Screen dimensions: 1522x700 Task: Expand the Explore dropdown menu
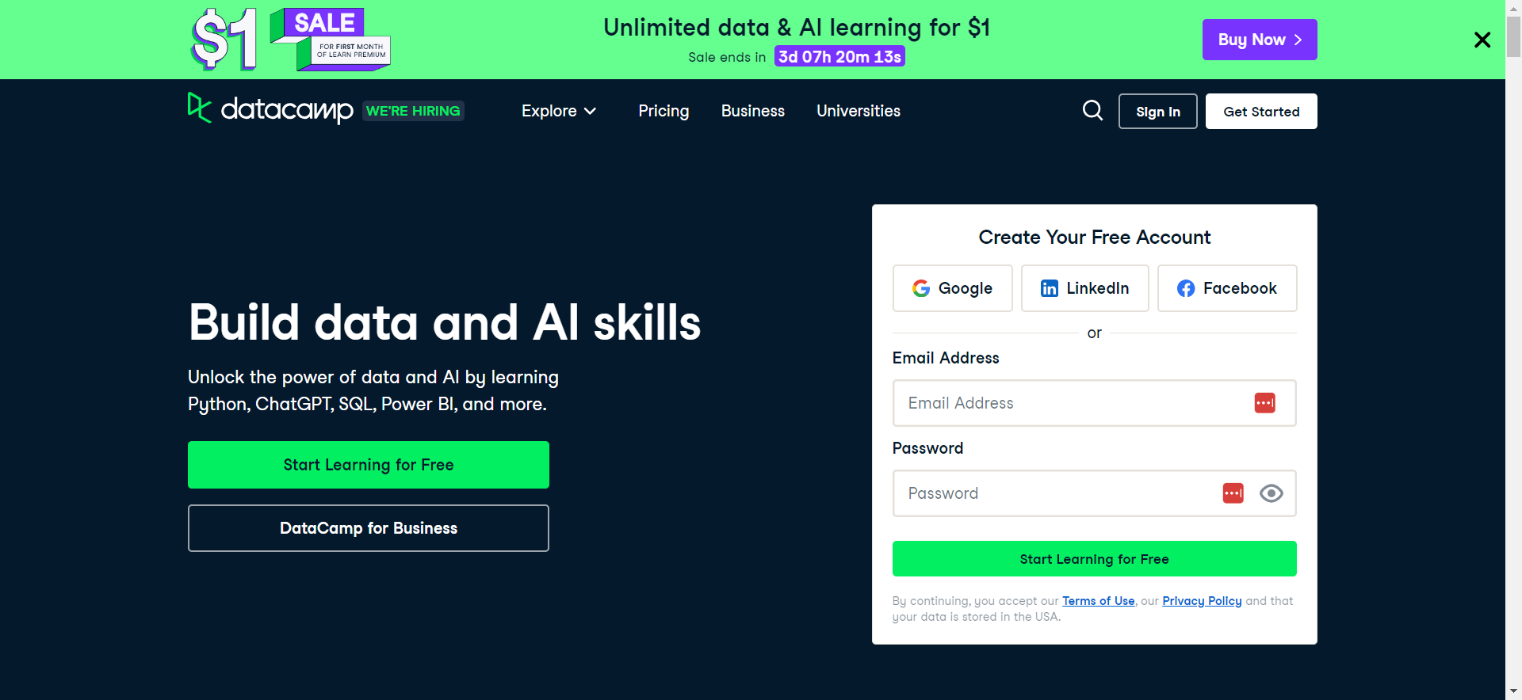(x=559, y=111)
